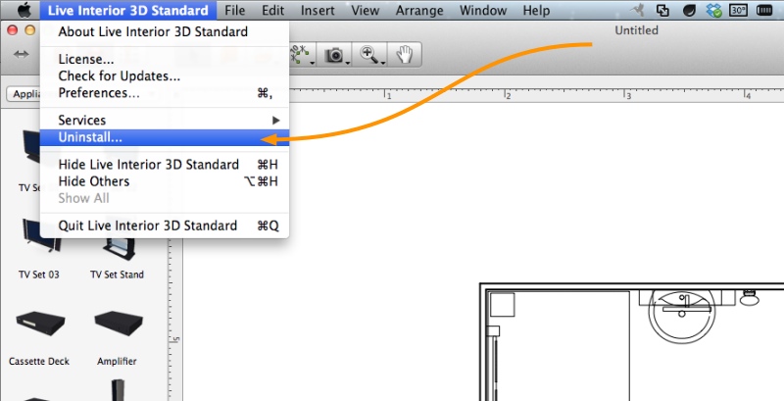
Task: Select the hand pan tool
Action: tap(405, 55)
